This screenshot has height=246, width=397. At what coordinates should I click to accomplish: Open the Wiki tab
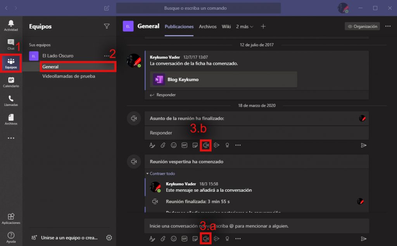pyautogui.click(x=226, y=26)
